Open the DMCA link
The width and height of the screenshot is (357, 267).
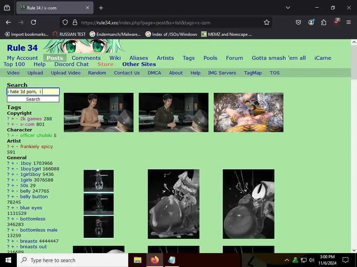pyautogui.click(x=154, y=73)
